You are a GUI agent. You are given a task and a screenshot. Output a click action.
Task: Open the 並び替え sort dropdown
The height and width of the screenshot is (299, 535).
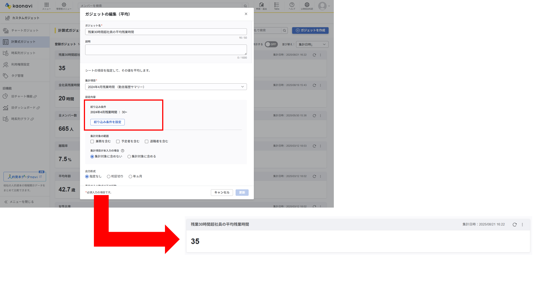(312, 44)
